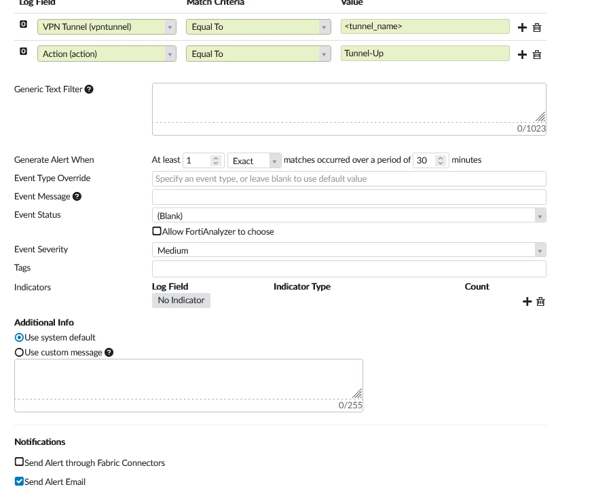Open the No Indicator log field selector
This screenshot has height=489, width=613.
[x=181, y=300]
